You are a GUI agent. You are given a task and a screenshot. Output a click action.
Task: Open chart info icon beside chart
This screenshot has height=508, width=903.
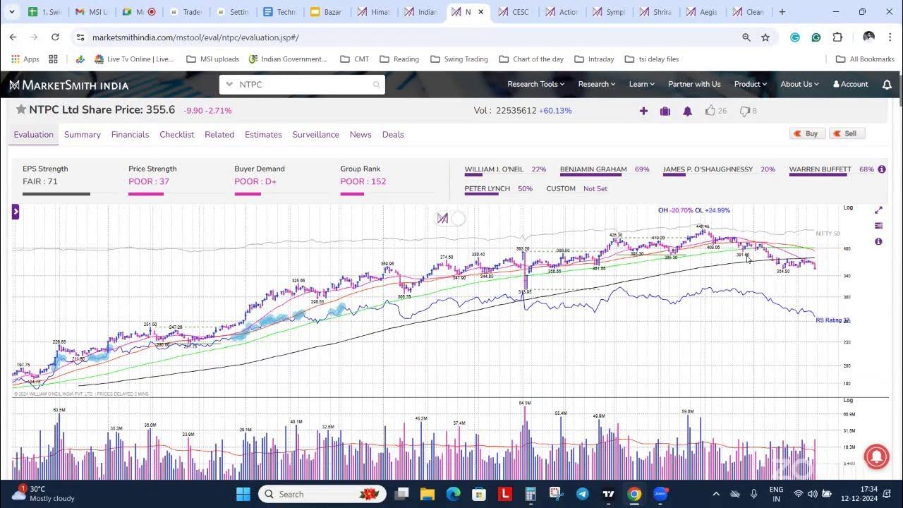pyautogui.click(x=878, y=241)
